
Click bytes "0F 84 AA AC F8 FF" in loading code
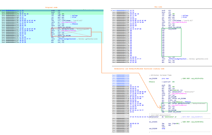137,110
